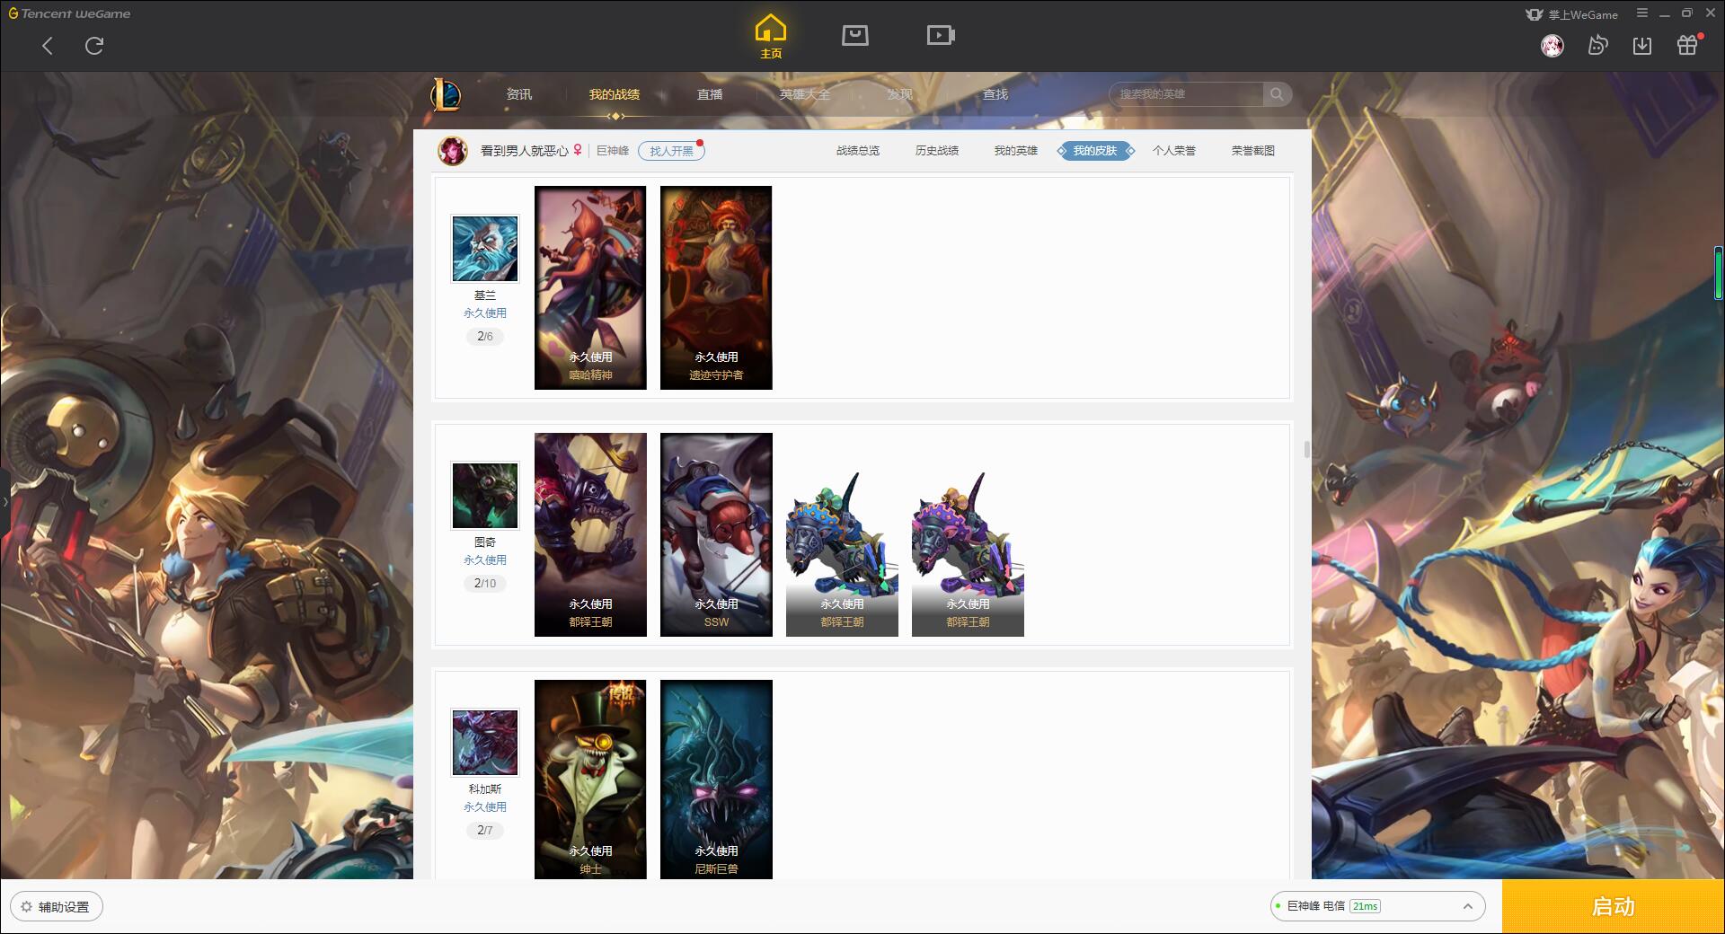Open the user avatar in top right
The height and width of the screenshot is (934, 1725).
(x=1552, y=45)
